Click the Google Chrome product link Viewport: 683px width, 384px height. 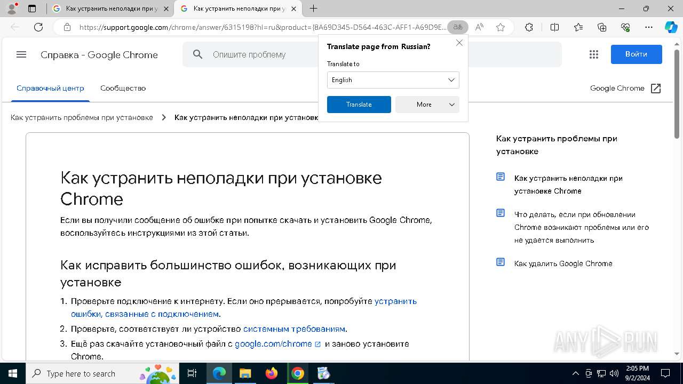[x=617, y=89]
